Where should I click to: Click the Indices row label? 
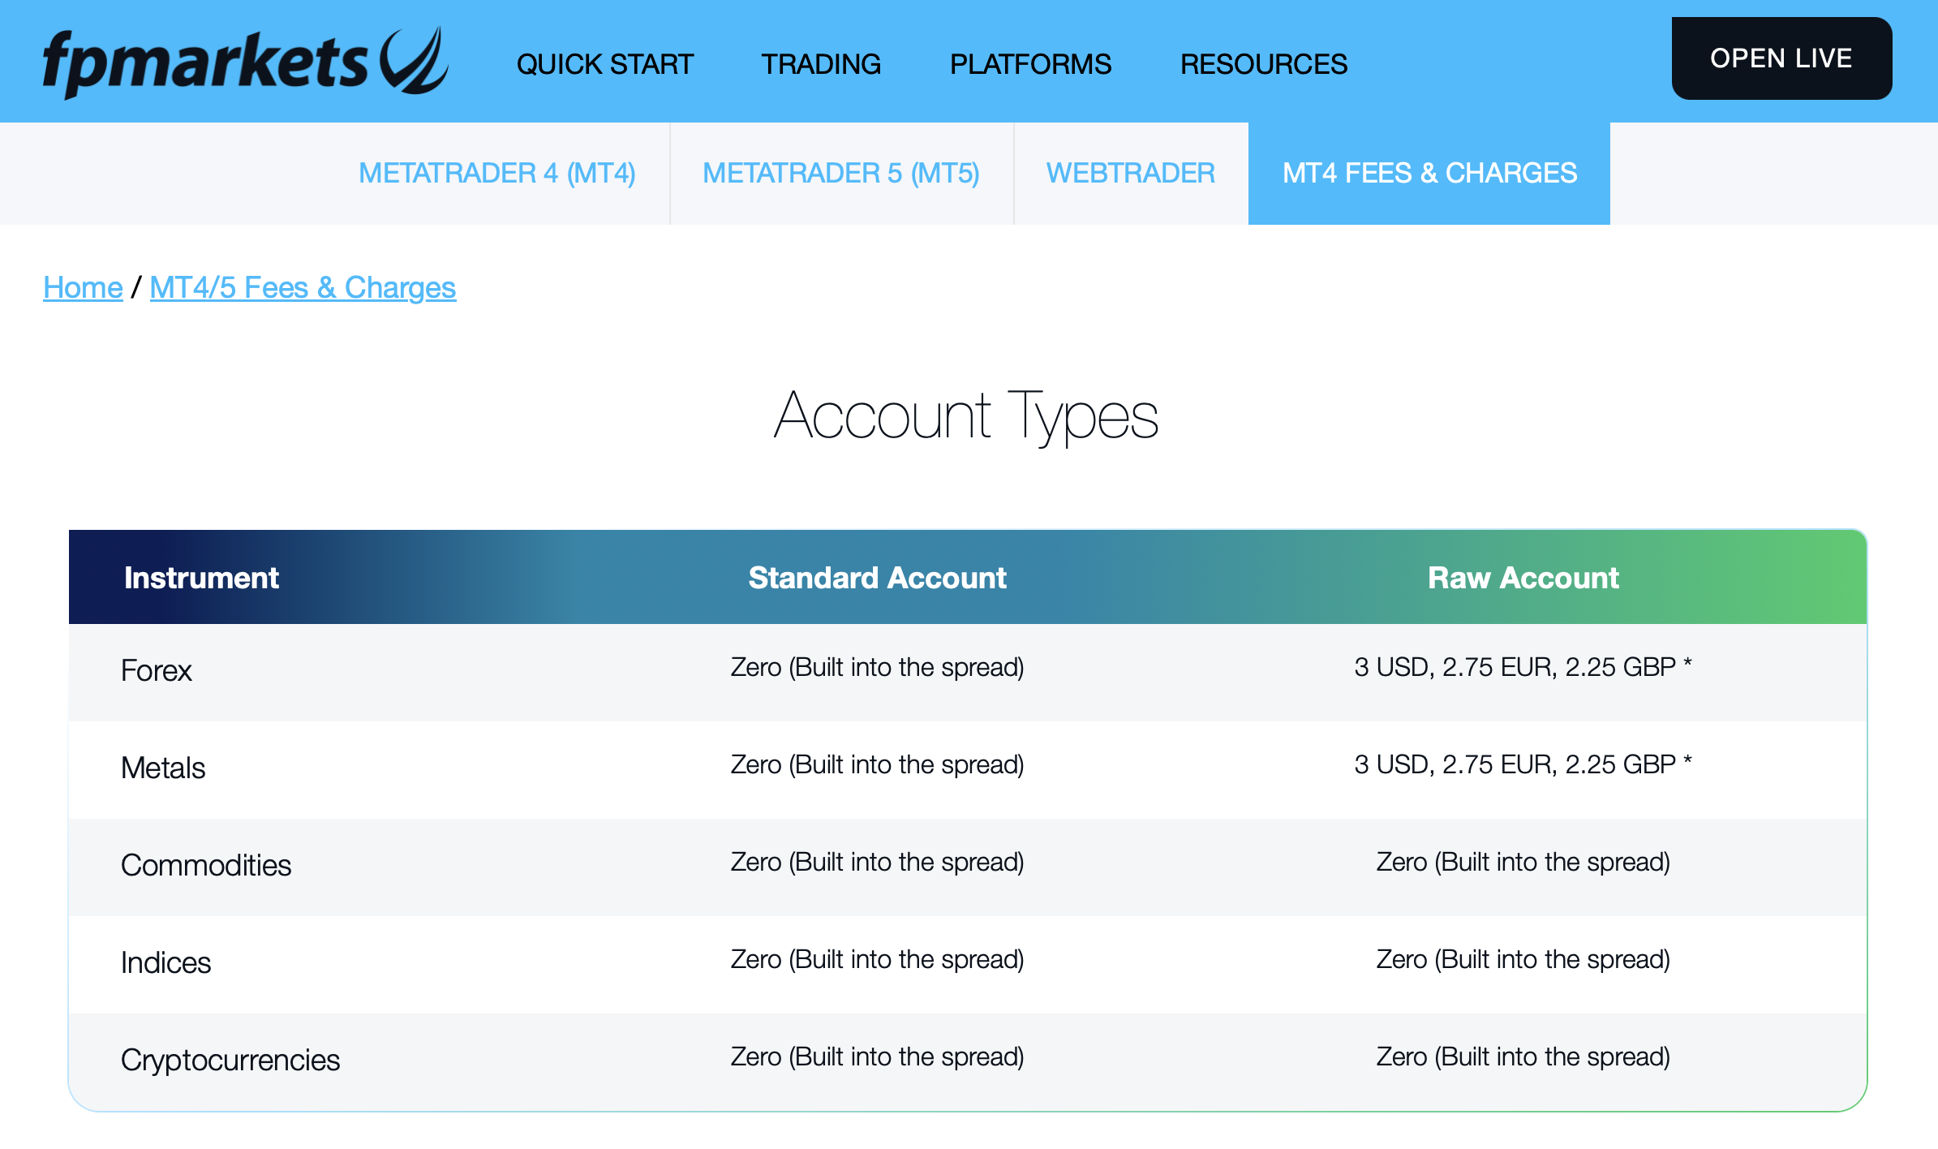(165, 962)
